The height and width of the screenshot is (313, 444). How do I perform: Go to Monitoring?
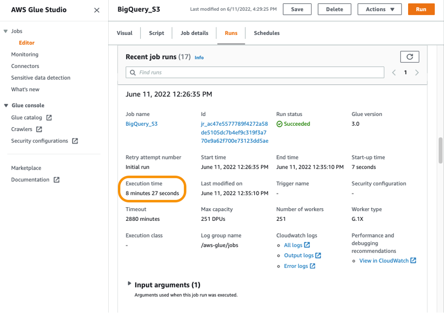point(25,54)
